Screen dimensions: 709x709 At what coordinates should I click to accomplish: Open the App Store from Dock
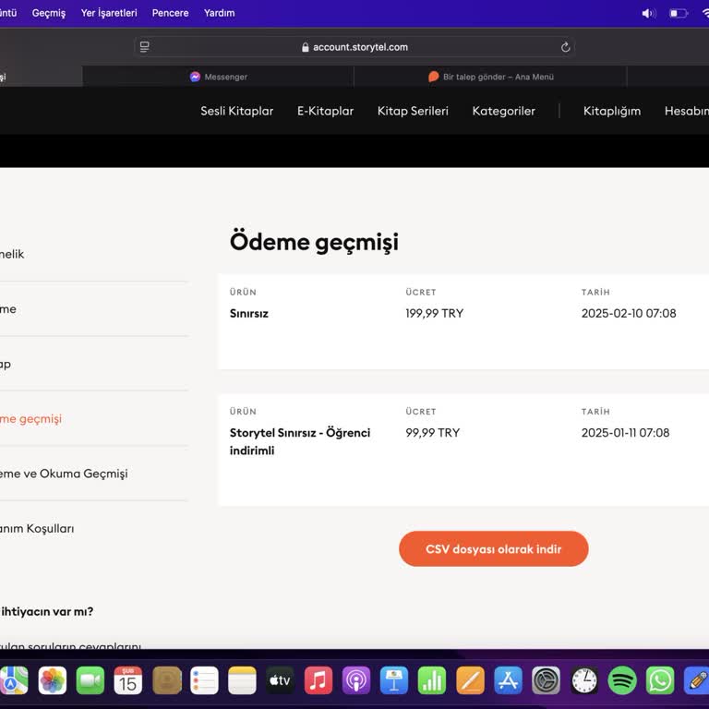(509, 680)
